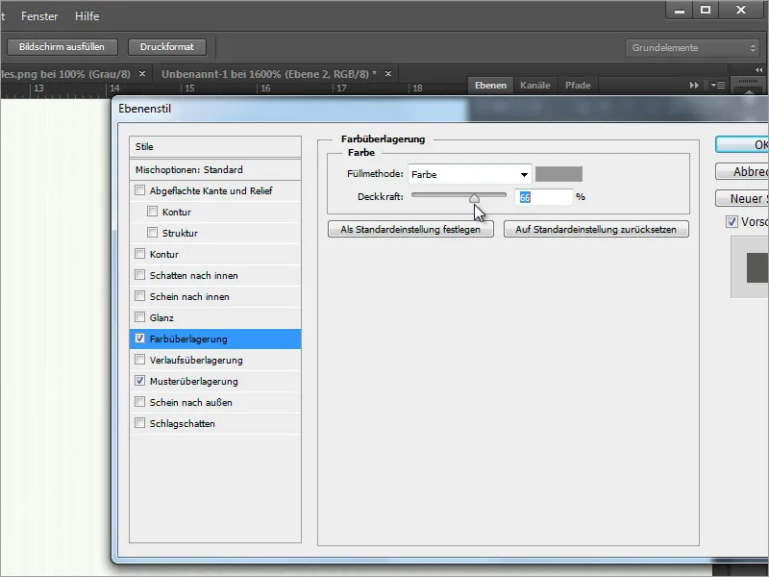Toggle the Glanz checkbox
Screen dimensions: 769x577
pos(139,316)
